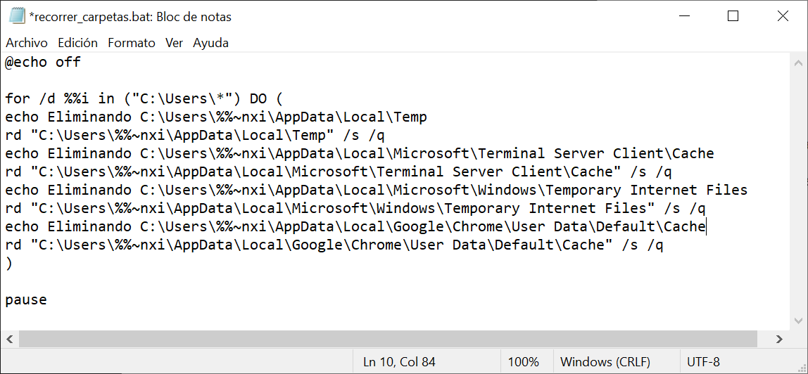Open the Ayuda menu
The height and width of the screenshot is (374, 808).
tap(210, 43)
